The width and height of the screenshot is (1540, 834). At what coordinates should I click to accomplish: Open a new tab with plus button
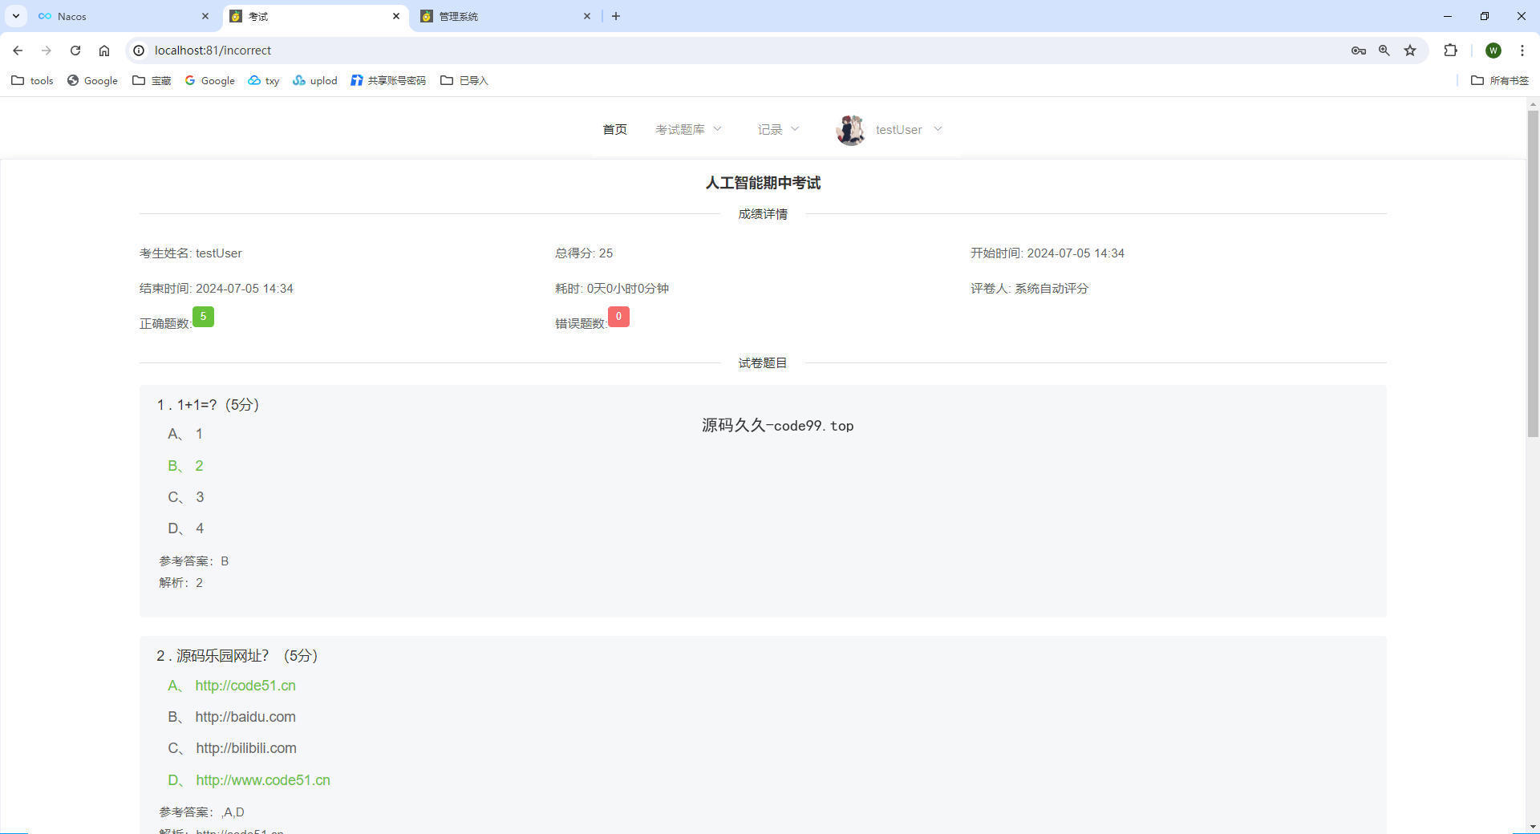616,16
